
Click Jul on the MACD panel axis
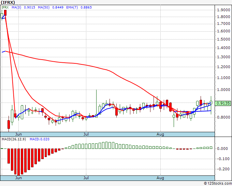(x=86, y=178)
